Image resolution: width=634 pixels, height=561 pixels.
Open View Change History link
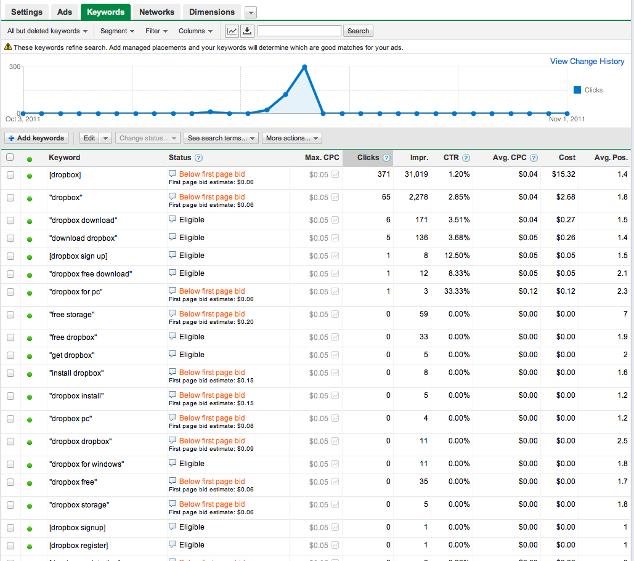coord(587,62)
